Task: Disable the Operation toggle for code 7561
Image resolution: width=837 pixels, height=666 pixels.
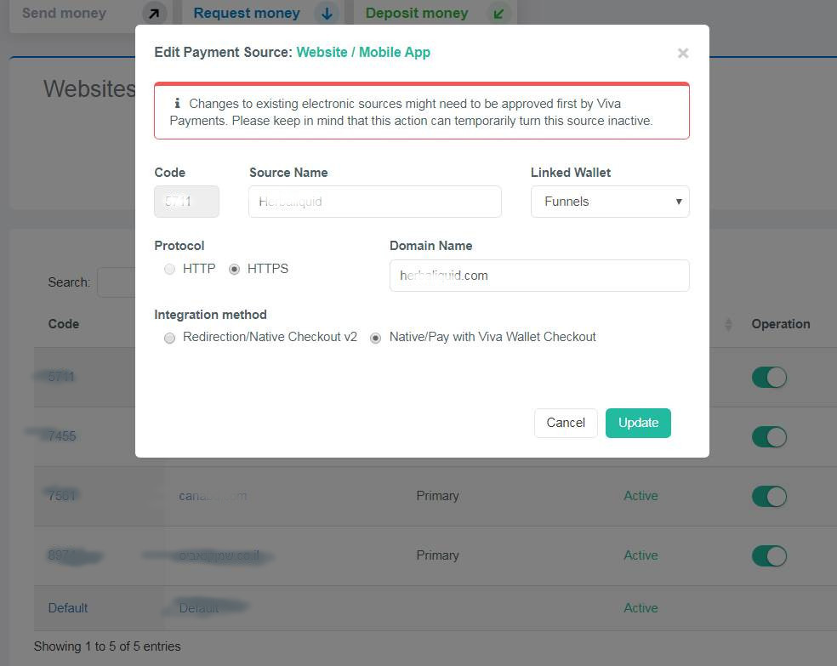Action: pos(769,496)
